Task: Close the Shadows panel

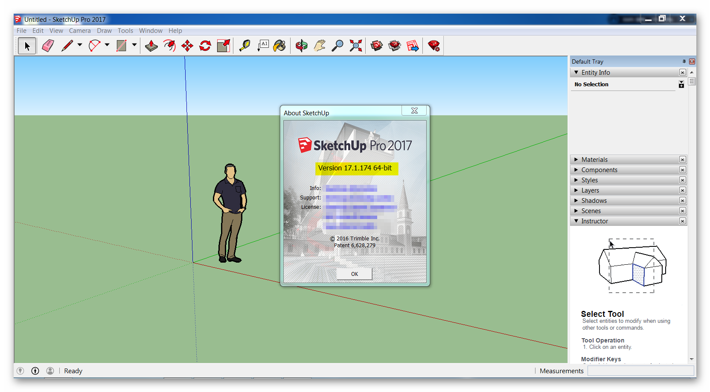Action: point(683,201)
